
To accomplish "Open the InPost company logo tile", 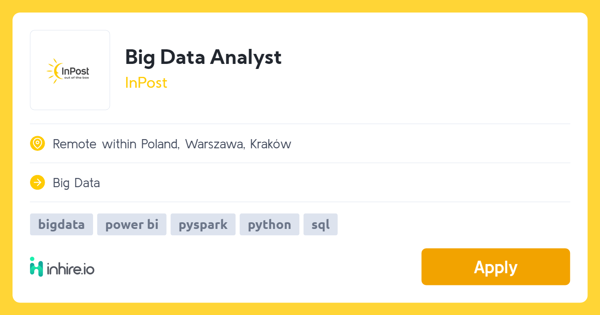I will 70,70.
